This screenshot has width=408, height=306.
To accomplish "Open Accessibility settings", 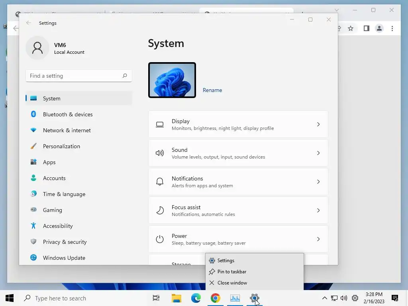I will click(79, 226).
